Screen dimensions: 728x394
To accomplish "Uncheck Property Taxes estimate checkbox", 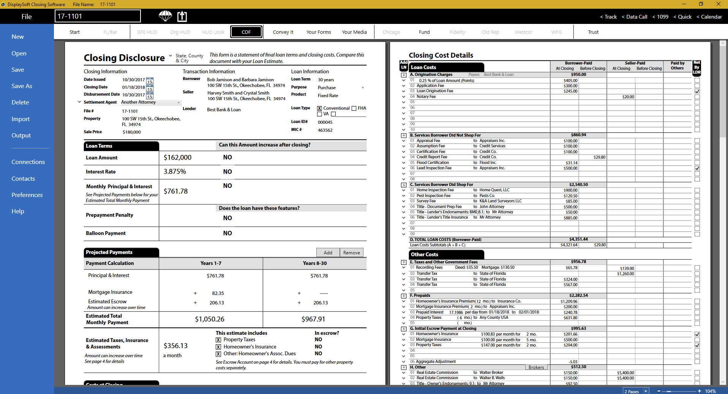I will click(218, 340).
